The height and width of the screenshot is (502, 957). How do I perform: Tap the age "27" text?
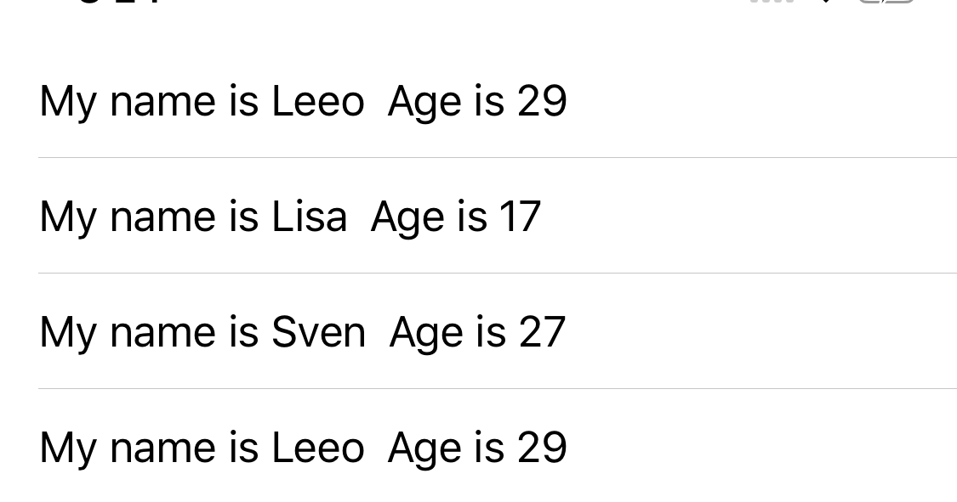pyautogui.click(x=542, y=331)
